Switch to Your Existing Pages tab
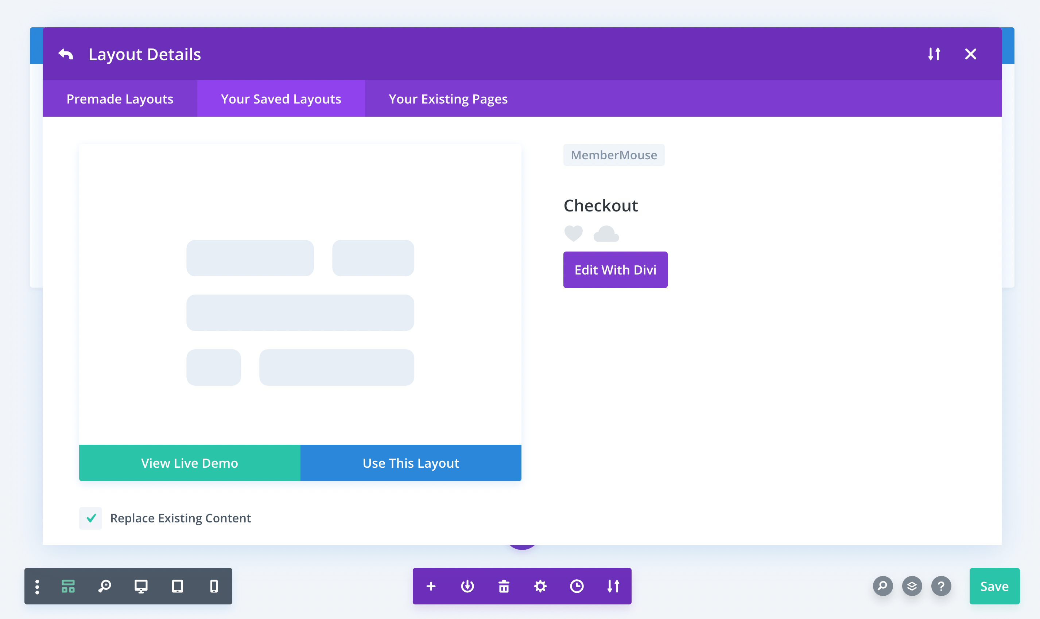This screenshot has width=1040, height=619. tap(447, 98)
